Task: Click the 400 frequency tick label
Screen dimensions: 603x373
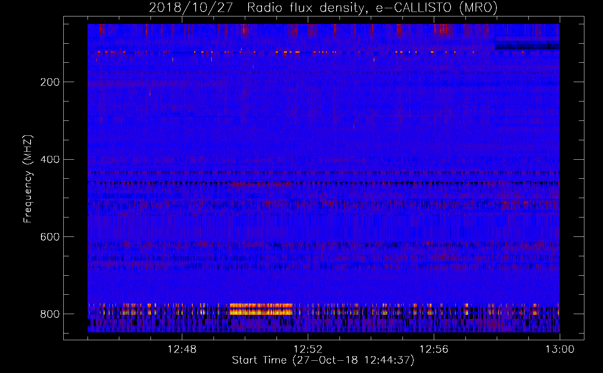Action: (50, 160)
